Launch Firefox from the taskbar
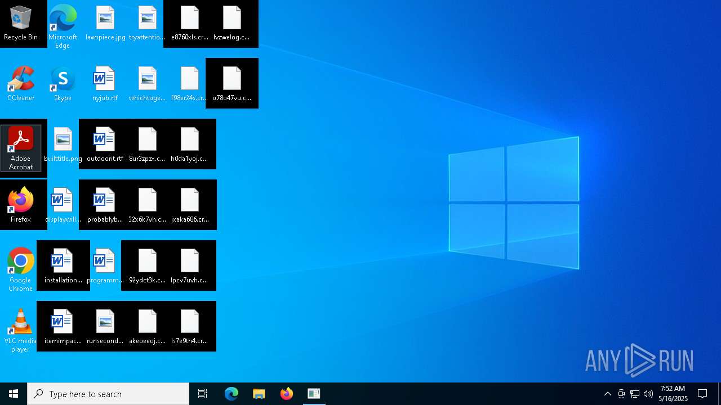This screenshot has height=405, width=721. point(286,394)
